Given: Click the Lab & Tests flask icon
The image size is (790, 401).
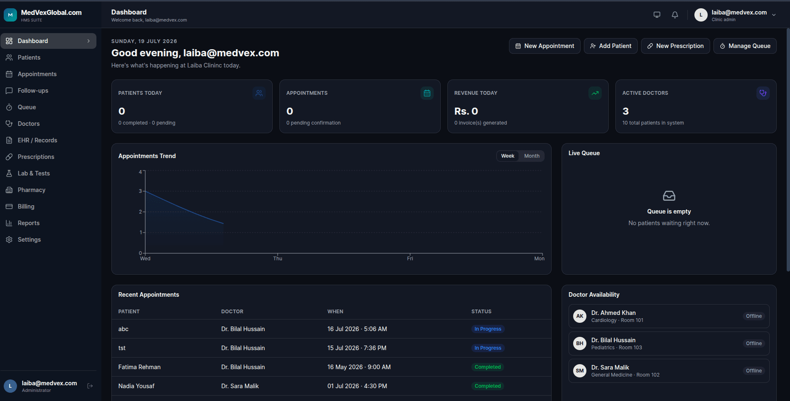Looking at the screenshot, I should (x=9, y=173).
